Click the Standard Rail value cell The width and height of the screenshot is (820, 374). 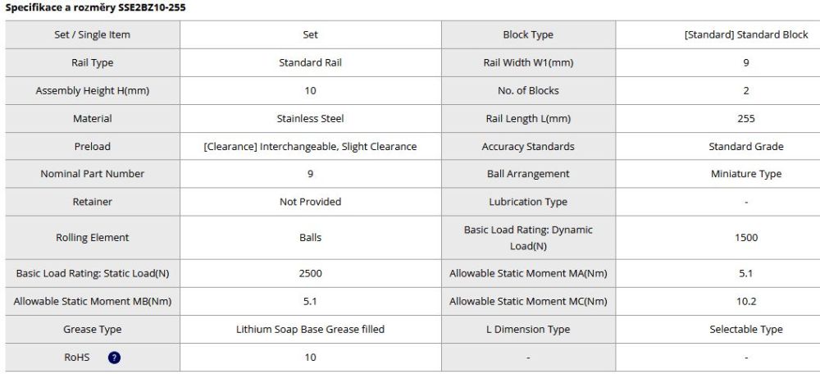pyautogui.click(x=310, y=63)
